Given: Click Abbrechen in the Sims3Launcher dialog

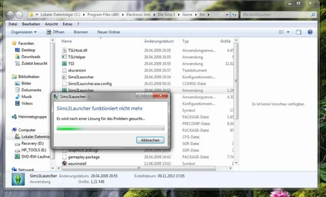Looking at the screenshot, I should coord(150,140).
